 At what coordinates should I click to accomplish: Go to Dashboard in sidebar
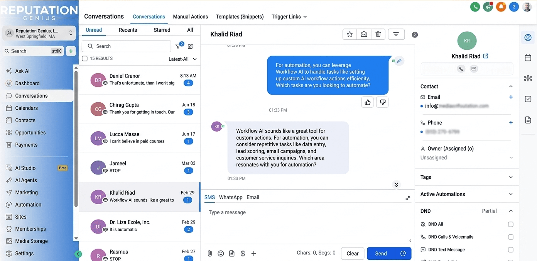27,83
